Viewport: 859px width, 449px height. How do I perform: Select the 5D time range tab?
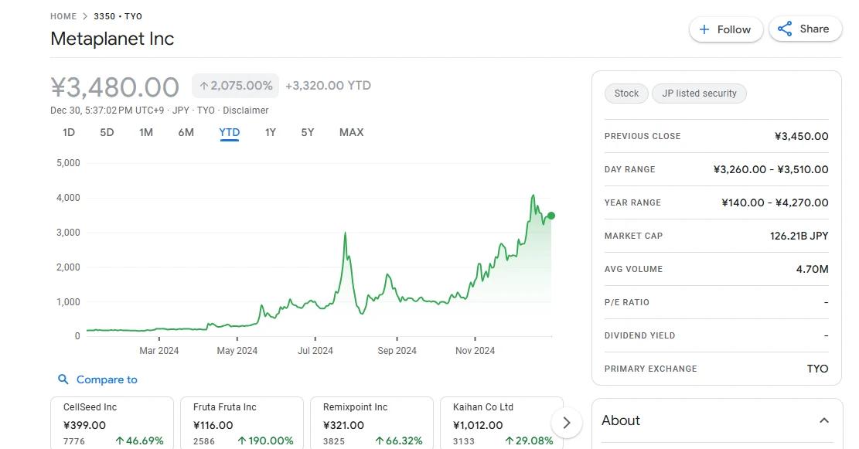point(107,132)
